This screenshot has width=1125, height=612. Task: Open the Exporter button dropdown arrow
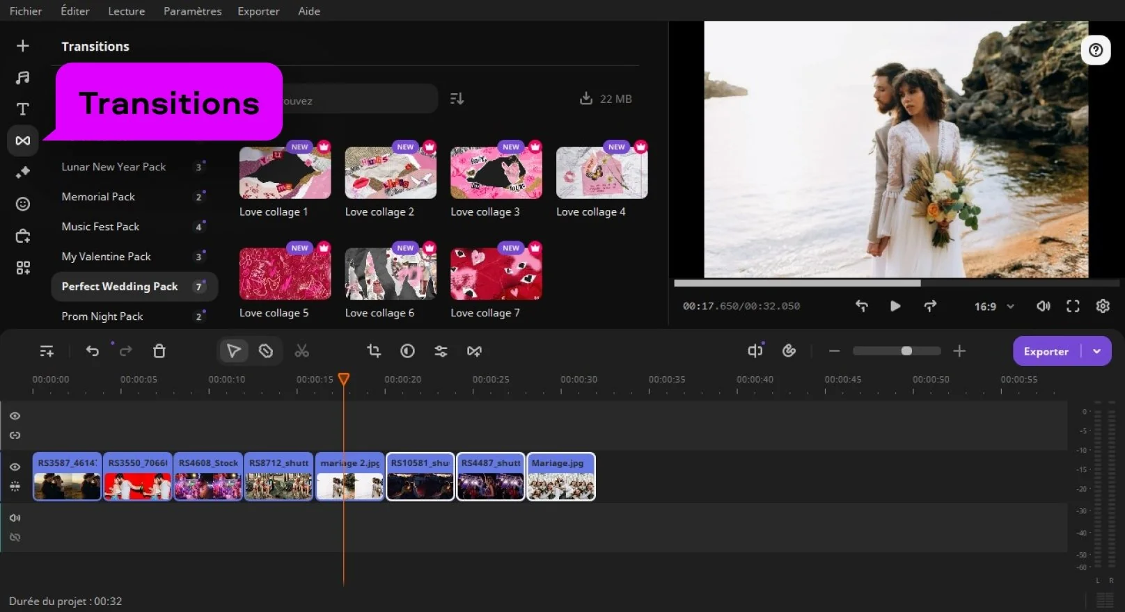click(x=1096, y=351)
